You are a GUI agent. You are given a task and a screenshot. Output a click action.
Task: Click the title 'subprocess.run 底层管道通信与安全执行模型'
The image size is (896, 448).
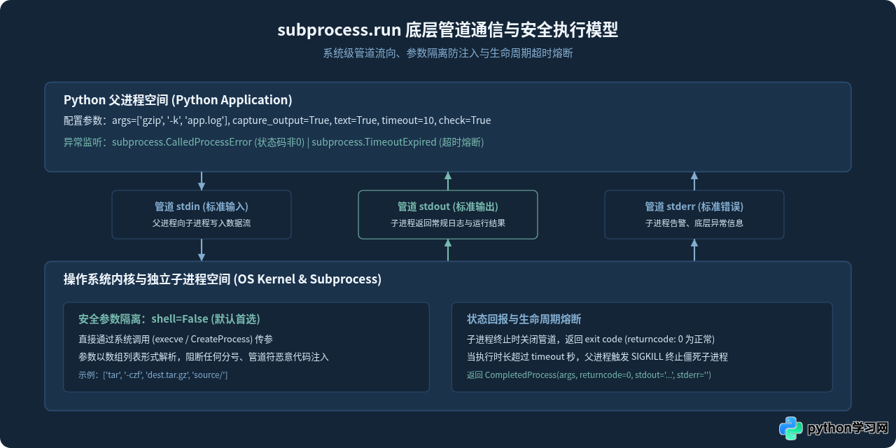click(448, 30)
